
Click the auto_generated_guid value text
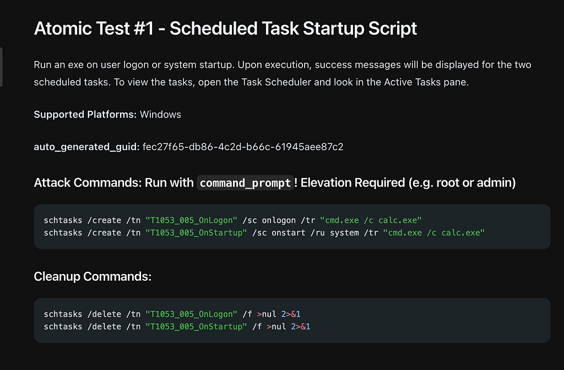point(243,147)
